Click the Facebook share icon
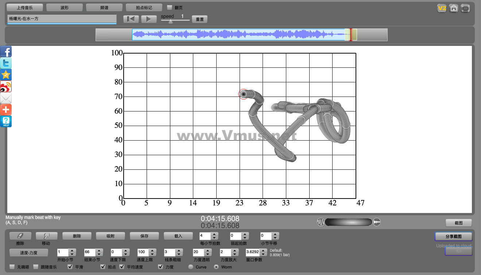 pyautogui.click(x=6, y=52)
